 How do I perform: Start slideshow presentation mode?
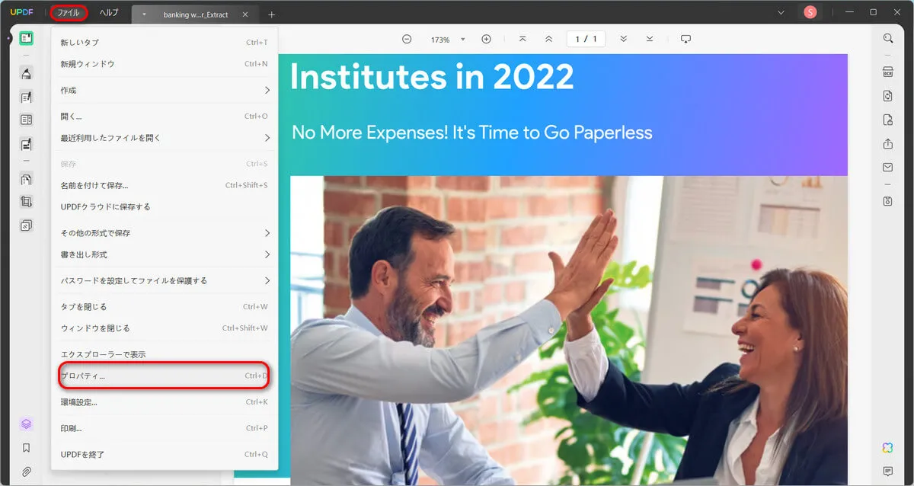(x=685, y=40)
